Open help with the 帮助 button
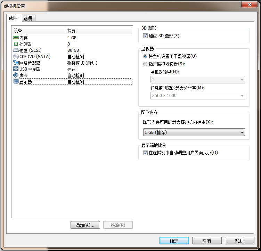 pos(239,241)
